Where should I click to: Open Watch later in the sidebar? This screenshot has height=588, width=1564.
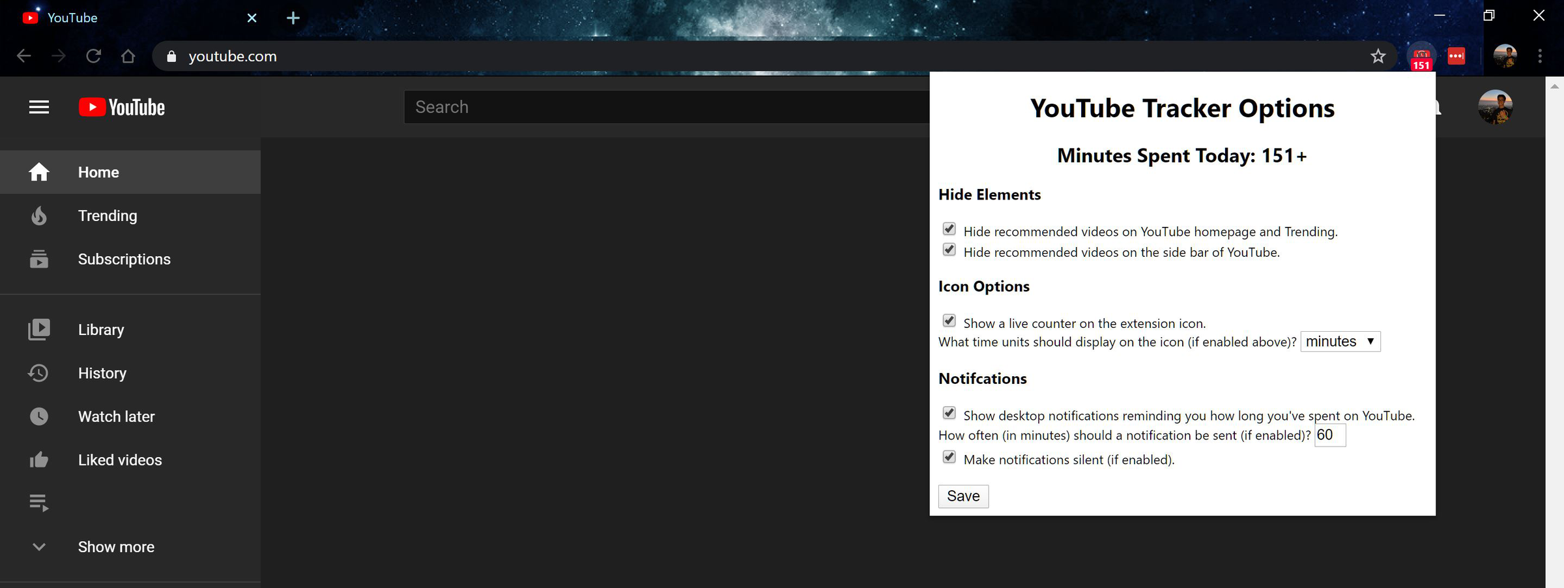[130, 417]
